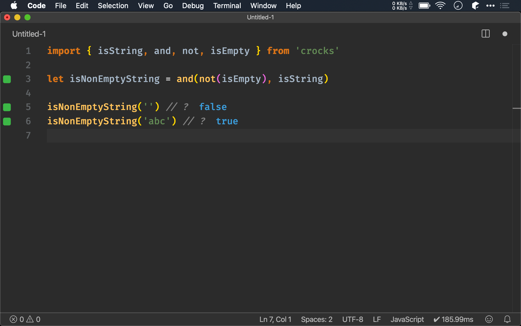Open the Wi-Fi status menu

click(x=440, y=6)
